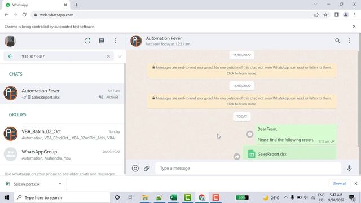Open File Explorer from taskbar
This screenshot has width=361, height=203.
click(x=145, y=197)
